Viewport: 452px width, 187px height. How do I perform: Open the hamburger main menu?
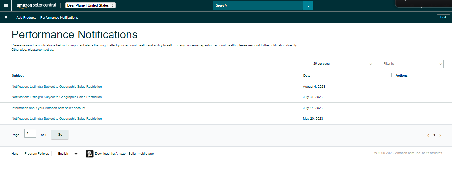click(x=6, y=6)
